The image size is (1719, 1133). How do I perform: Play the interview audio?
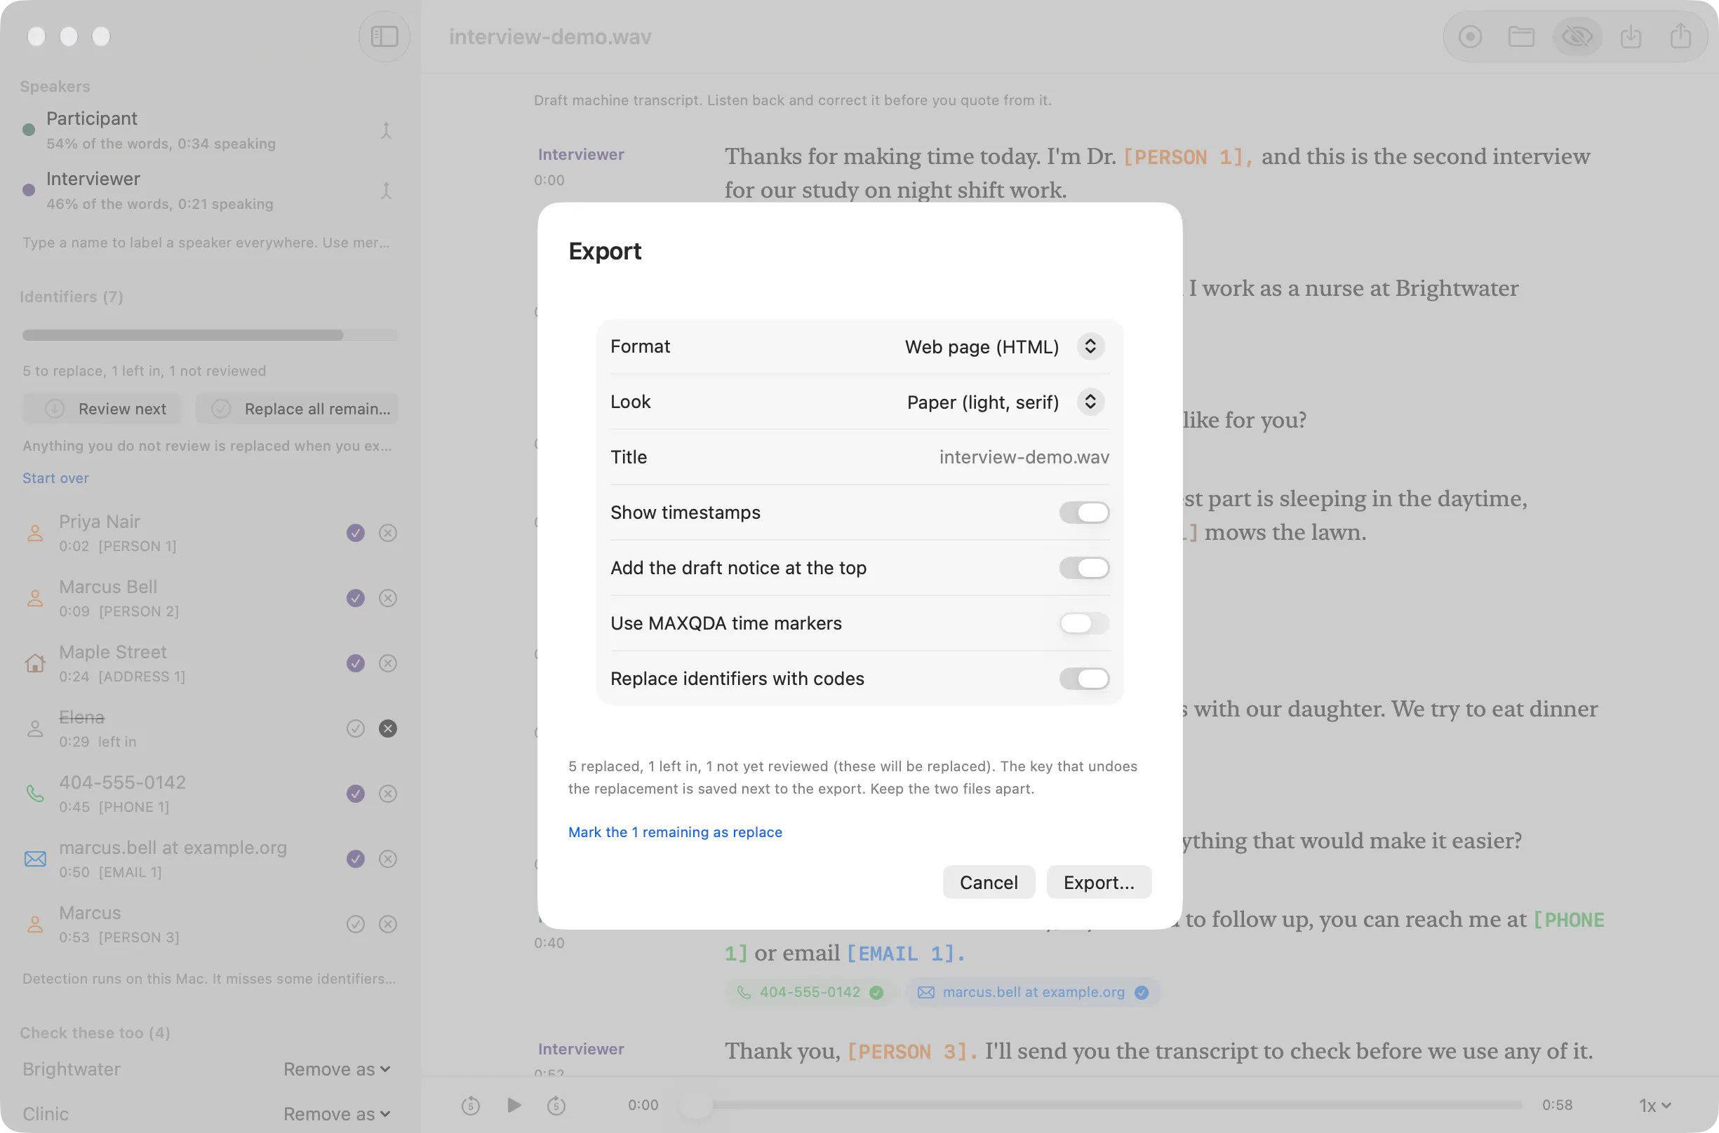pyautogui.click(x=514, y=1106)
